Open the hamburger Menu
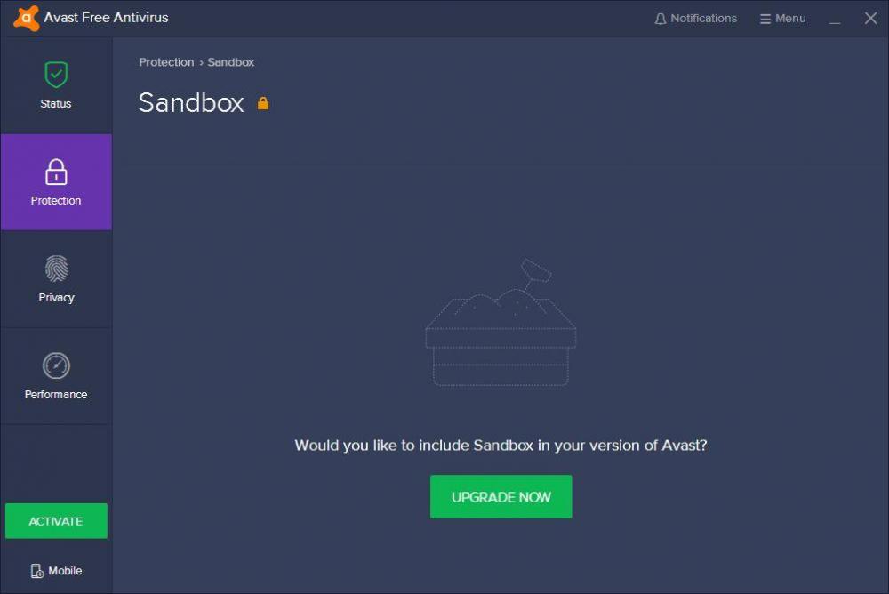889x594 pixels. [782, 19]
